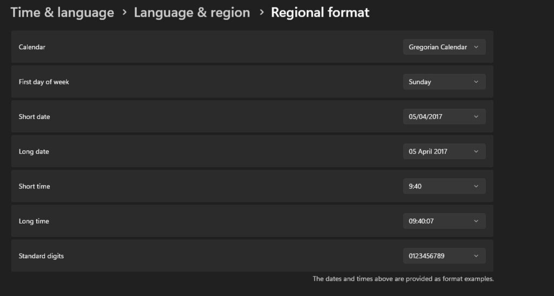
Task: Click the chevron arrow beside 05/04/2017
Action: tap(476, 116)
